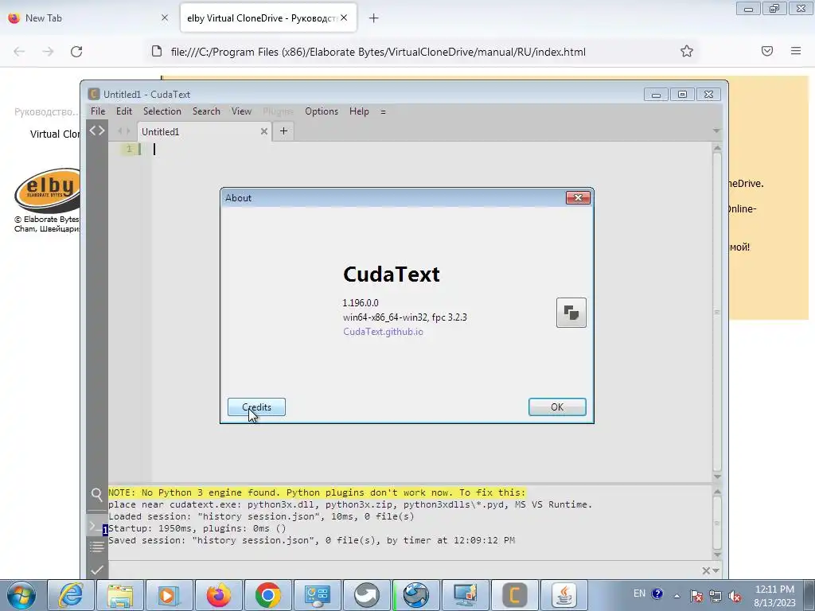Click the console panel scrollbar
Viewport: 815px width, 611px height.
(717, 523)
